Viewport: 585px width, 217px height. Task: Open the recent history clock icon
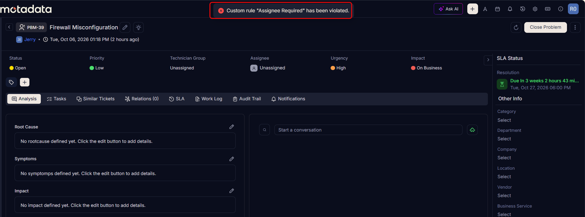point(523,9)
